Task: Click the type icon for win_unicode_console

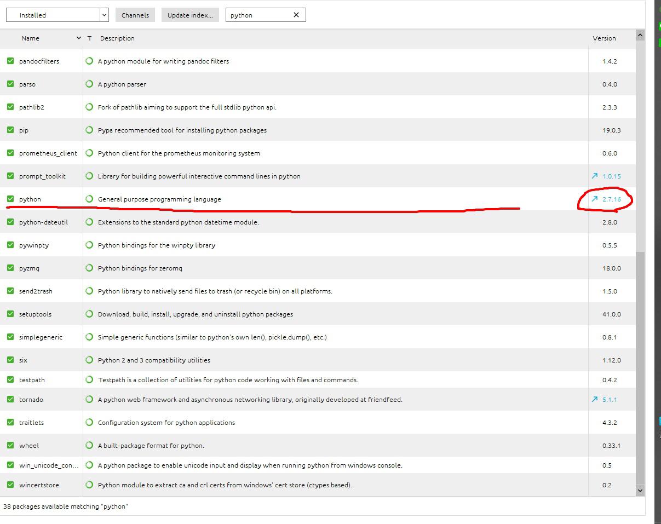Action: 89,465
